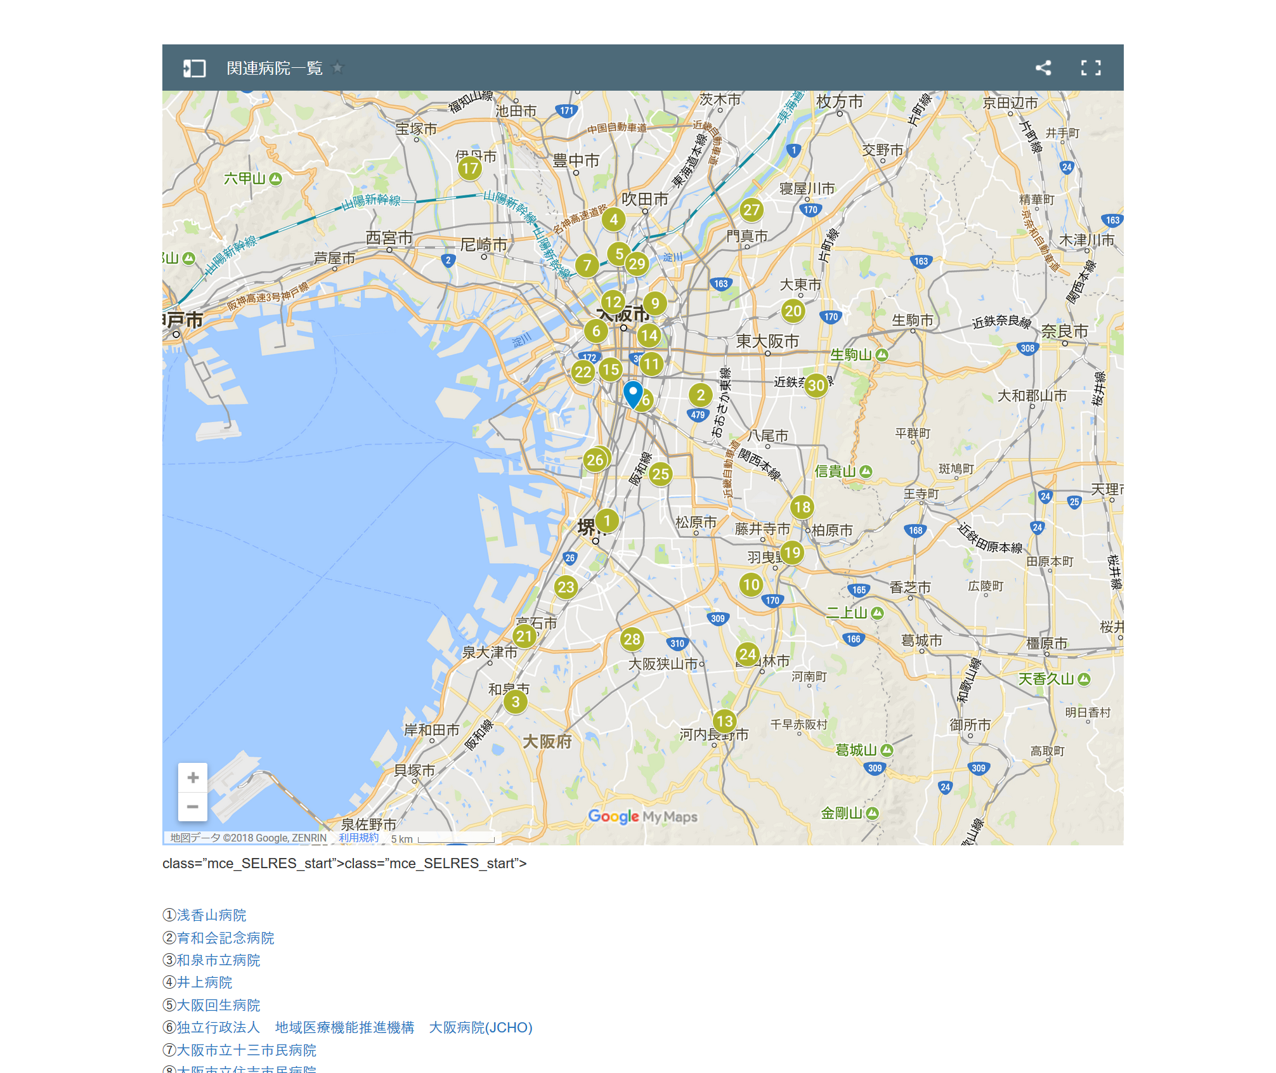Image resolution: width=1276 pixels, height=1073 pixels.
Task: Open map marker number 1
Action: tap(607, 521)
